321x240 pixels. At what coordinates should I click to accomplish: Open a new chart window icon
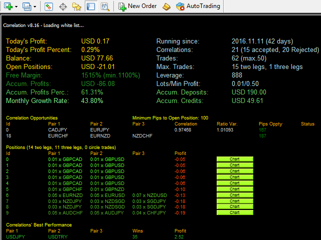click(x=9, y=6)
